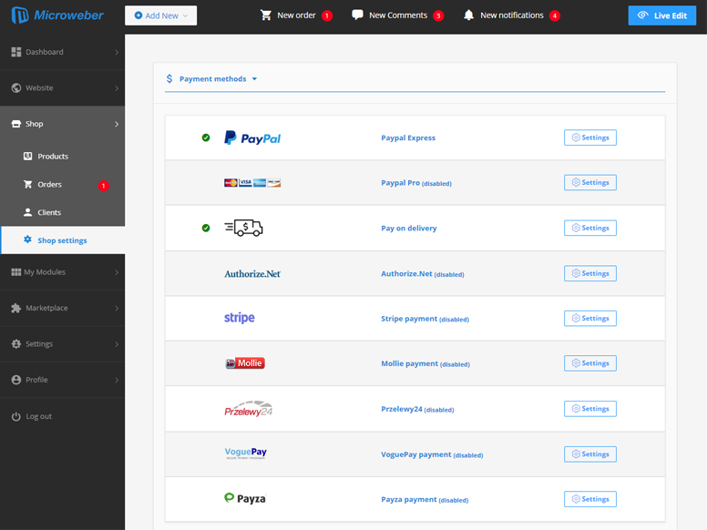The height and width of the screenshot is (530, 707).
Task: Open the Payment methods dropdown
Action: click(x=219, y=79)
